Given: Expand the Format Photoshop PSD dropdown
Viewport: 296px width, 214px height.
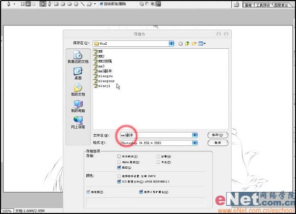Looking at the screenshot, I should pyautogui.click(x=194, y=143).
